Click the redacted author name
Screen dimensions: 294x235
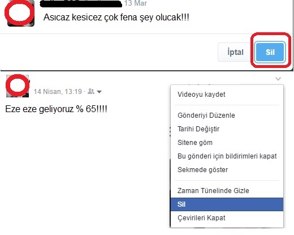click(x=81, y=3)
